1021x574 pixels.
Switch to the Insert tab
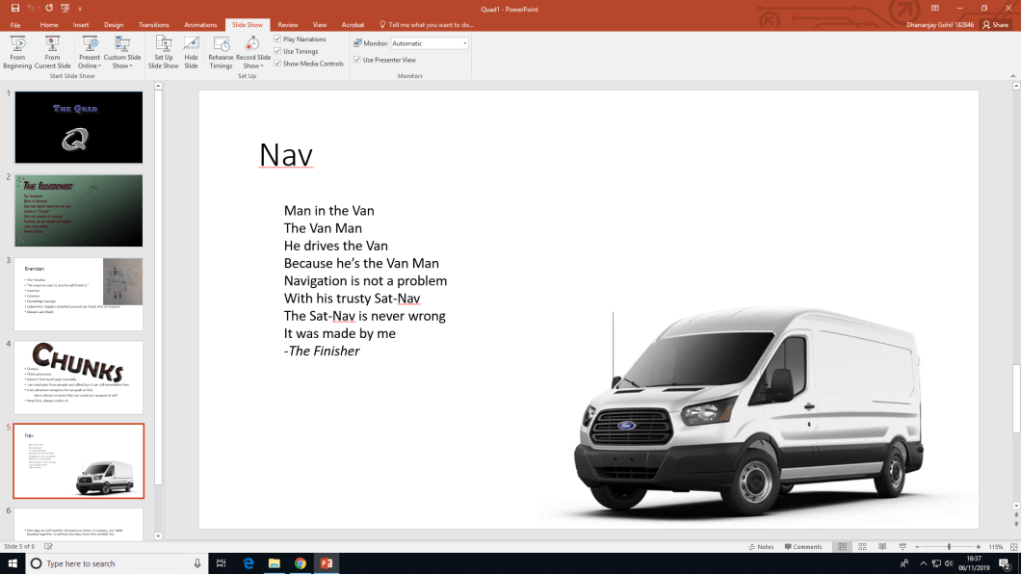81,25
